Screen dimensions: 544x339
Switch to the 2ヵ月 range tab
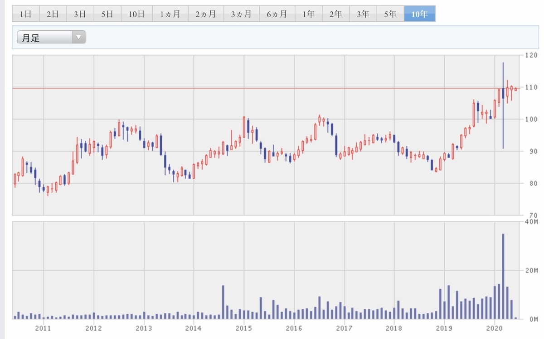(206, 14)
